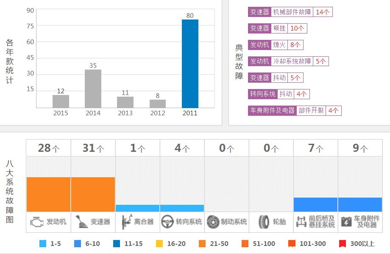Click the blue 2011 bar showing 80
Image resolution: width=390 pixels, height=254 pixels.
190,64
